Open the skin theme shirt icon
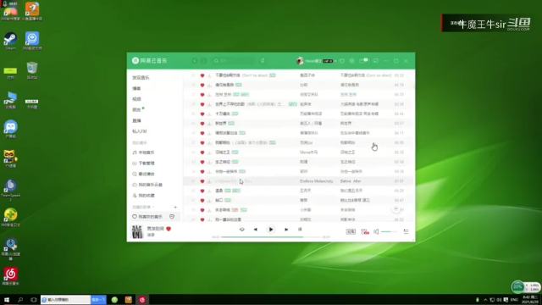542x305 pixels. [342, 61]
